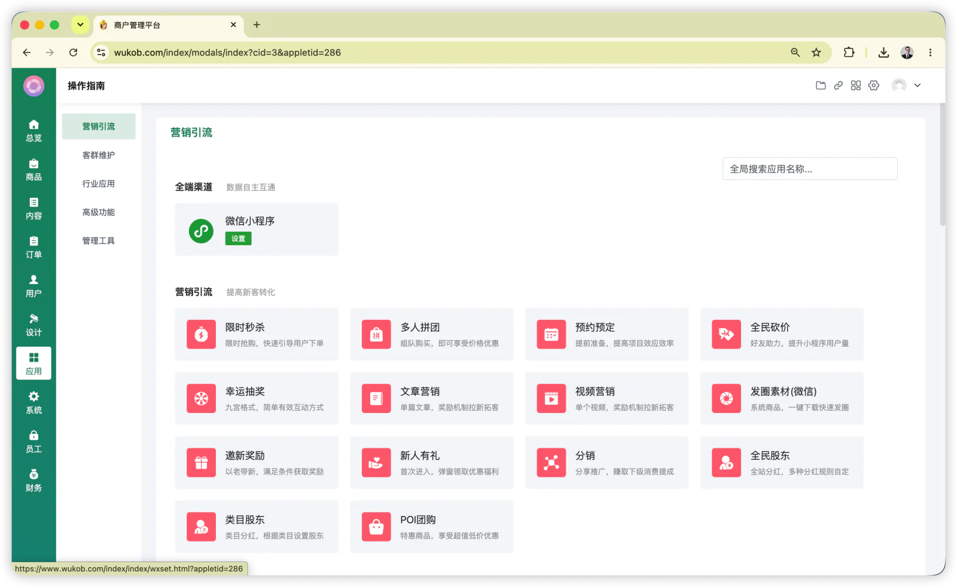This screenshot has height=587, width=957.
Task: Click the 预约预定 booking calendar icon
Action: (551, 334)
